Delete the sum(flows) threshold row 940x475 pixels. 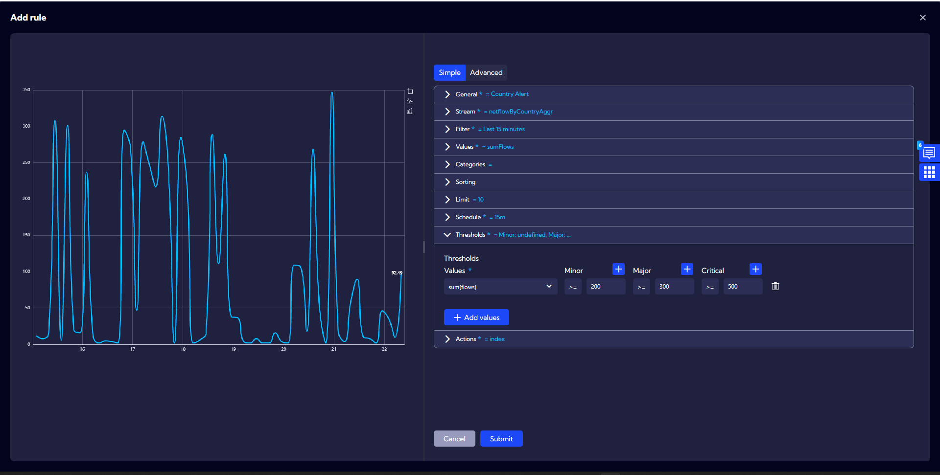tap(775, 287)
